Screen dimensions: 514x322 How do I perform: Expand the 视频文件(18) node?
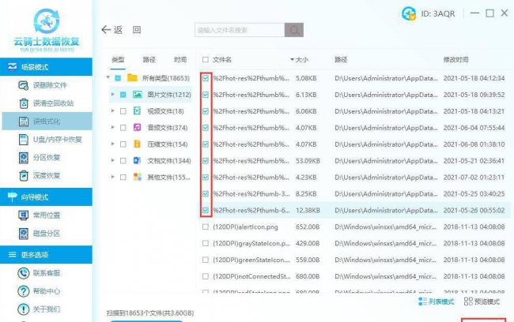[x=112, y=111]
